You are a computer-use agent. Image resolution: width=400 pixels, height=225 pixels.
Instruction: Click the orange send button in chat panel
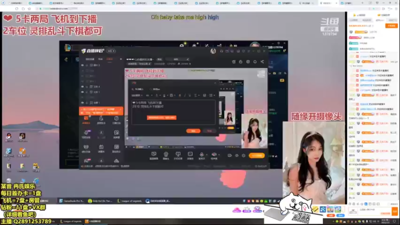[395, 211]
